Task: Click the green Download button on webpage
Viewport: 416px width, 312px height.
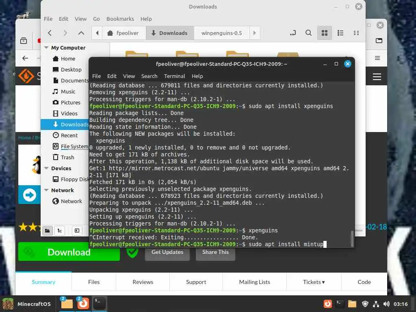Action: point(69,252)
